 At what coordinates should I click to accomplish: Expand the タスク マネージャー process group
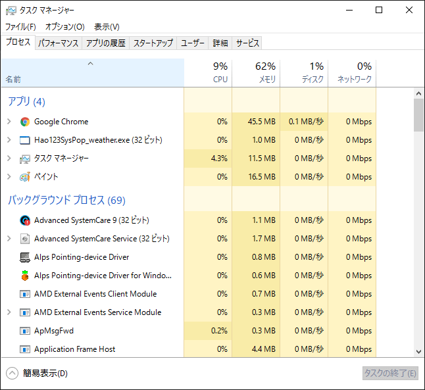[x=9, y=158]
